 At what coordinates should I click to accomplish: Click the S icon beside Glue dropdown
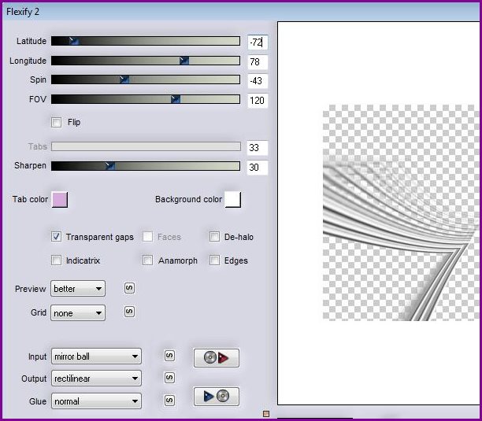tap(169, 401)
